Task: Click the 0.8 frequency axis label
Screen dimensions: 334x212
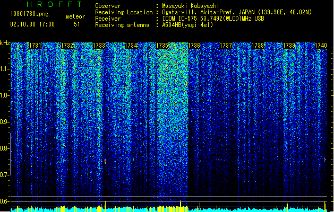Action: tap(4, 148)
